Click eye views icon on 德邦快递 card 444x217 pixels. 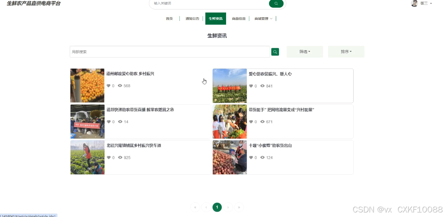coord(120,122)
